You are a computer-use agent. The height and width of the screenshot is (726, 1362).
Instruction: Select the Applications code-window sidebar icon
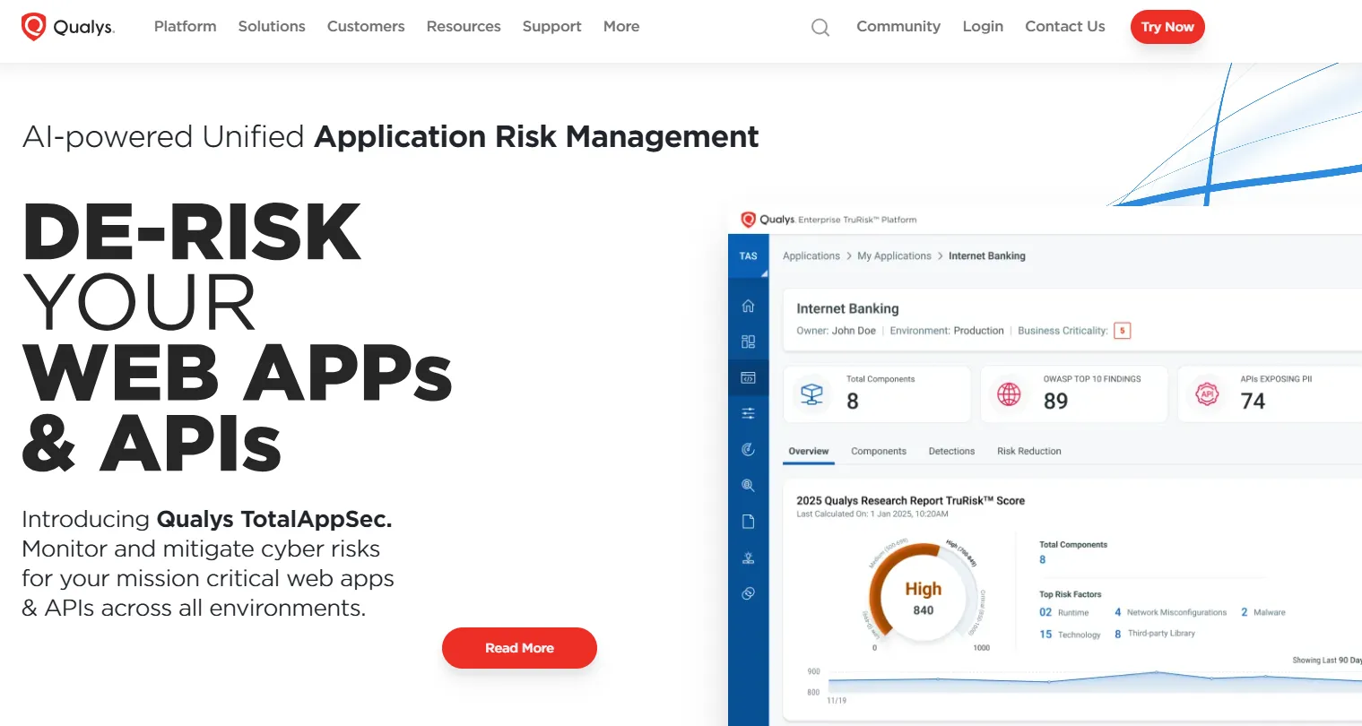749,377
